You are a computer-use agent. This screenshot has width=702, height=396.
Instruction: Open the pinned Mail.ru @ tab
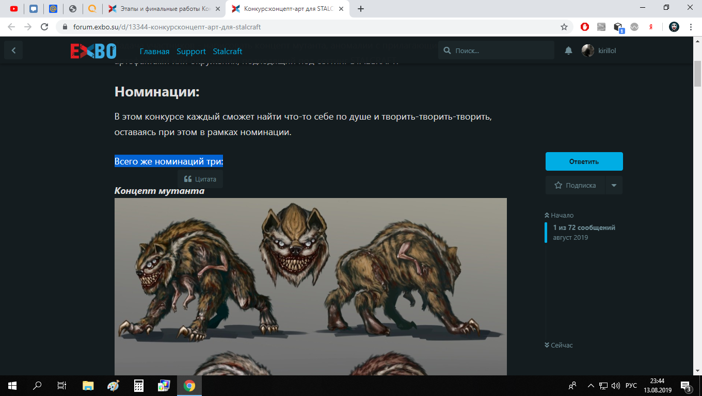tap(53, 9)
